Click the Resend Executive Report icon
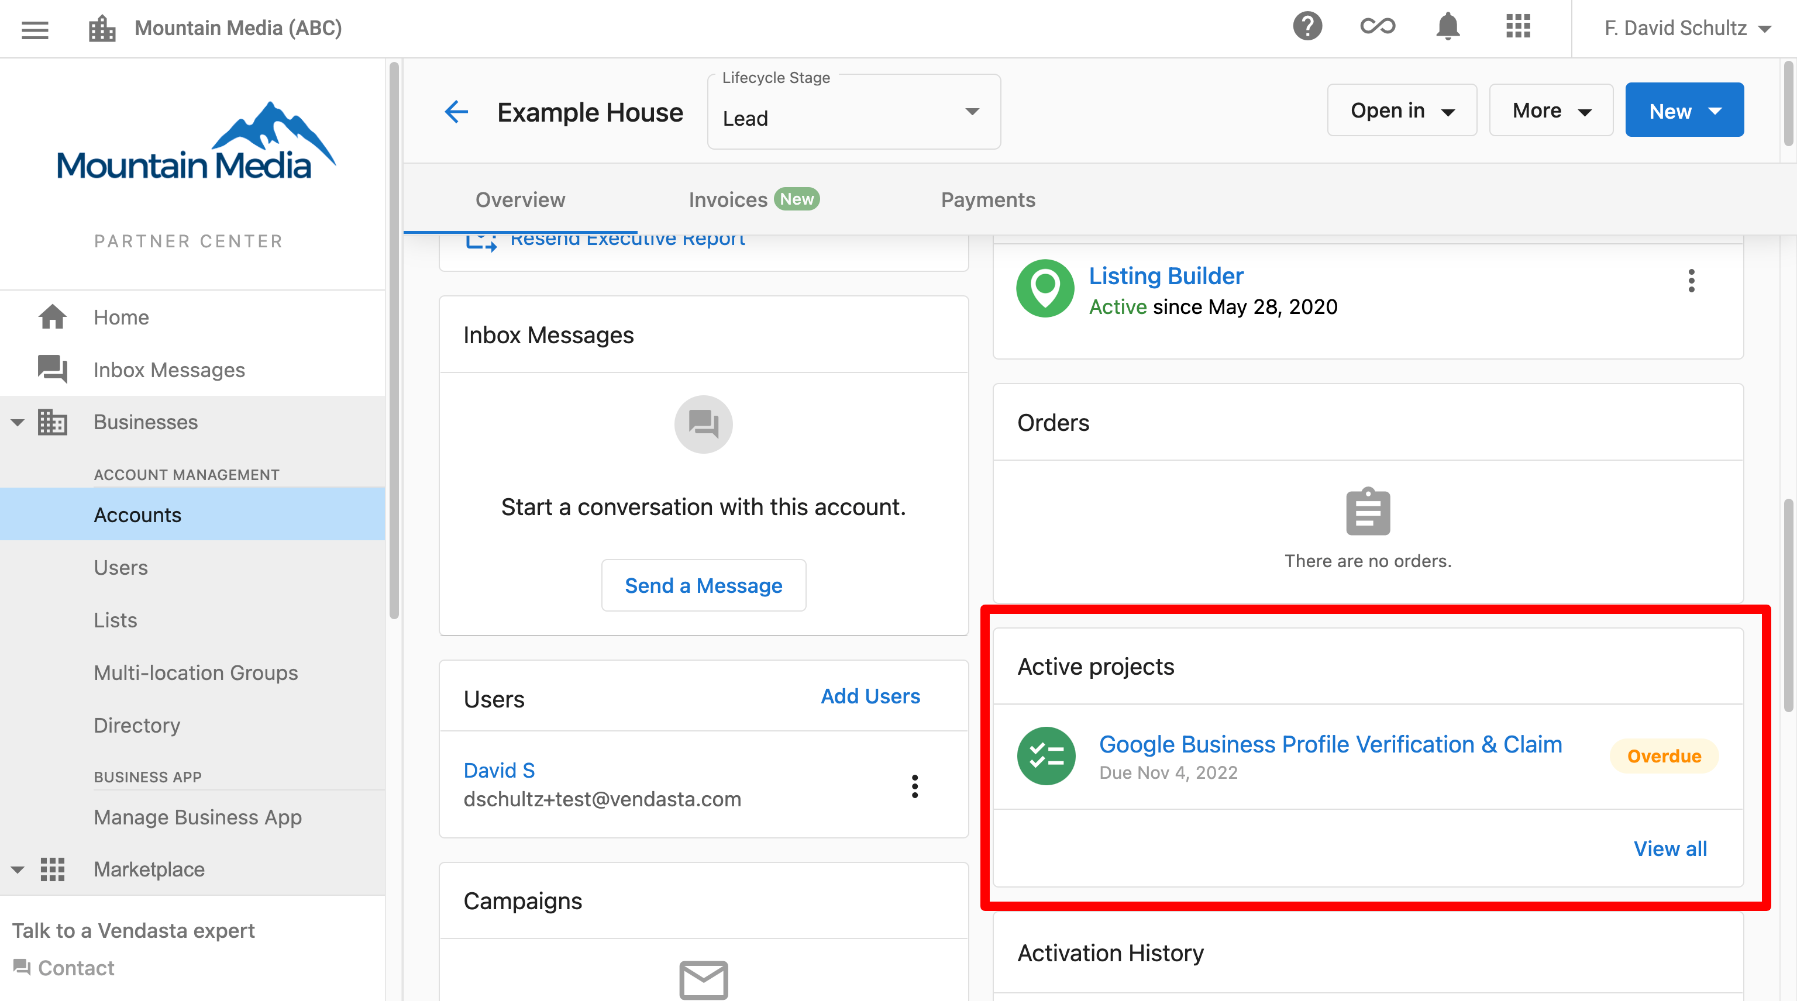Screen dimensions: 1797x1001 pyautogui.click(x=481, y=241)
